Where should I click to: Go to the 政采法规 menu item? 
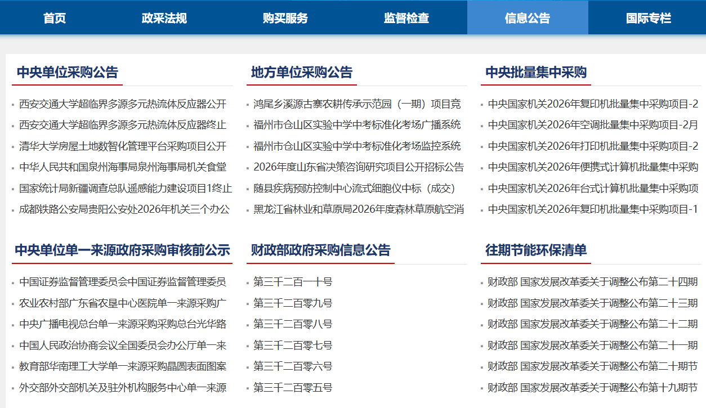tap(164, 18)
